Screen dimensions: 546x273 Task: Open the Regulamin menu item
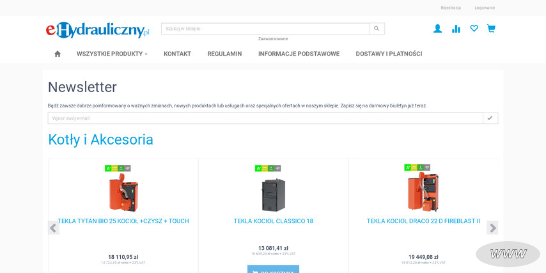click(224, 54)
